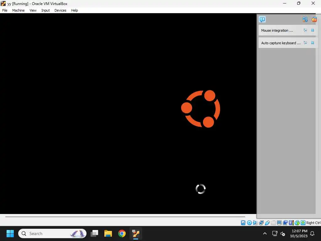Open the clock showing 12:07 PM
321x241 pixels.
[299, 233]
